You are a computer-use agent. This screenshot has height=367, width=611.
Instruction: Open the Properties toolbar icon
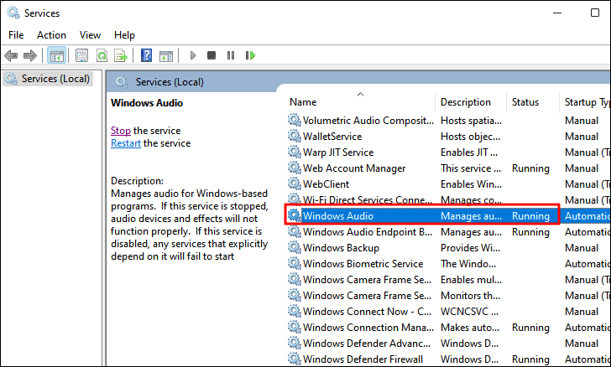[x=81, y=55]
